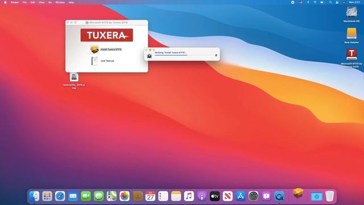Open Music from the Dock
364x205 pixels.
(x=189, y=196)
